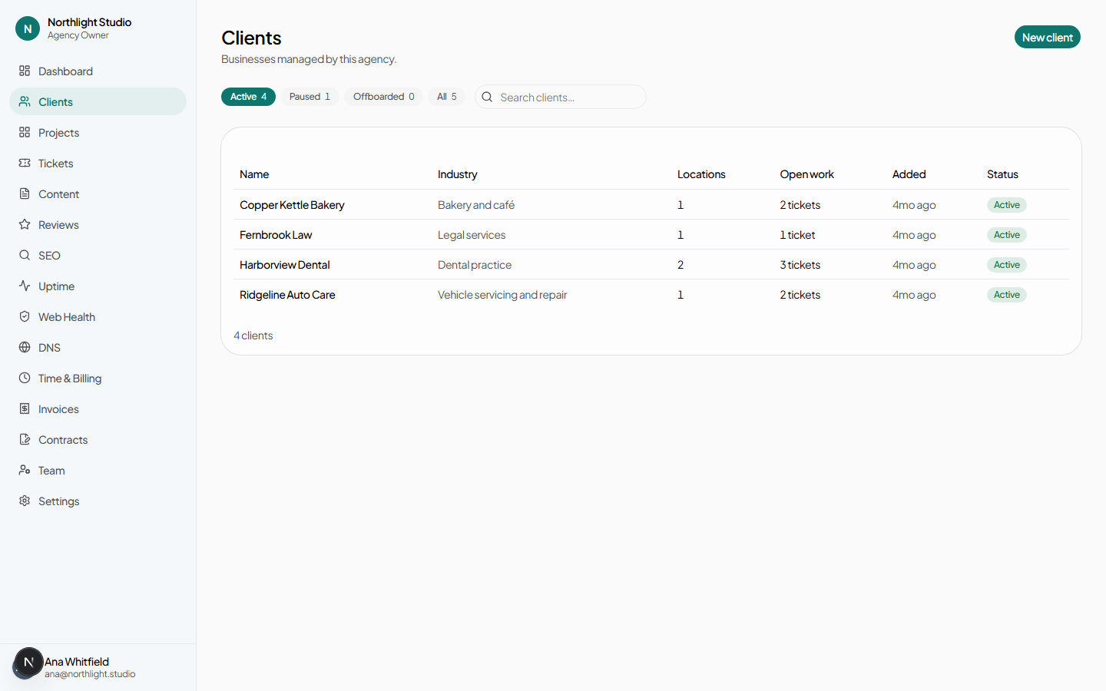
Task: Click the Settings gear icon
Action: (25, 501)
